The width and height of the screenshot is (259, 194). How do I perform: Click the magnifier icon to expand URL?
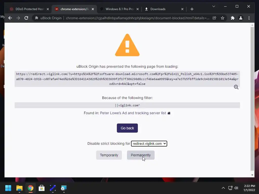tap(236, 87)
